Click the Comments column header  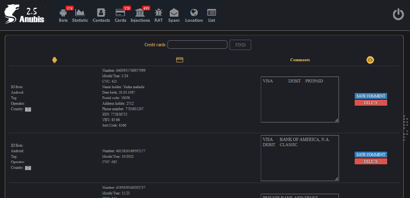[300, 60]
